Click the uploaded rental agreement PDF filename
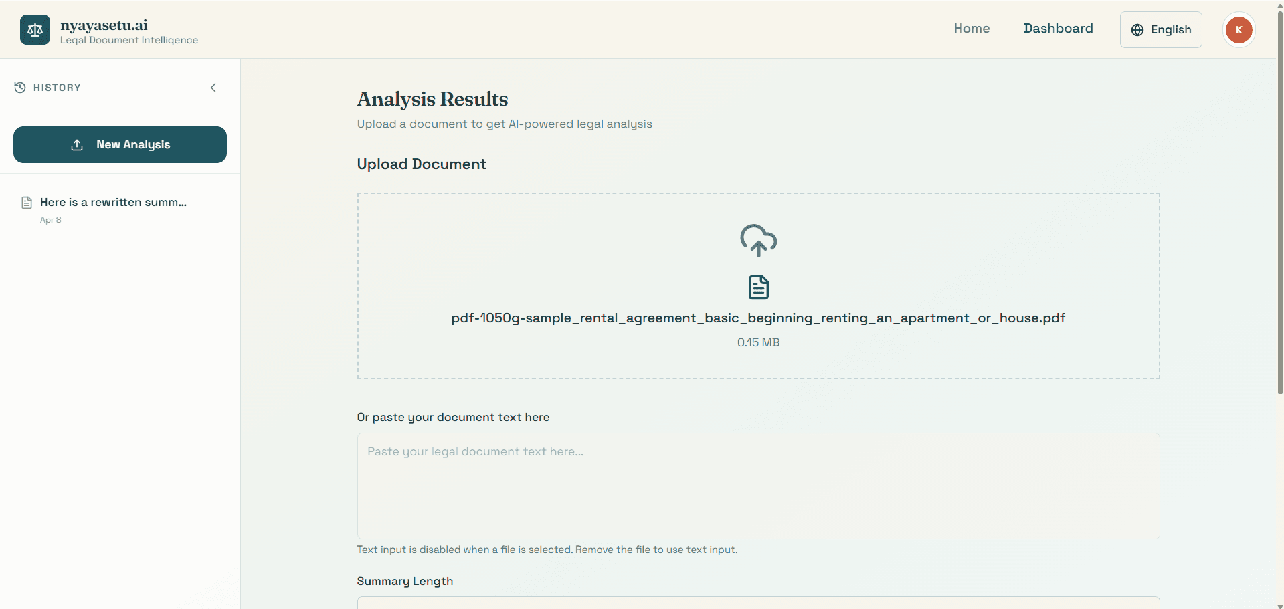1284x609 pixels. click(x=758, y=318)
